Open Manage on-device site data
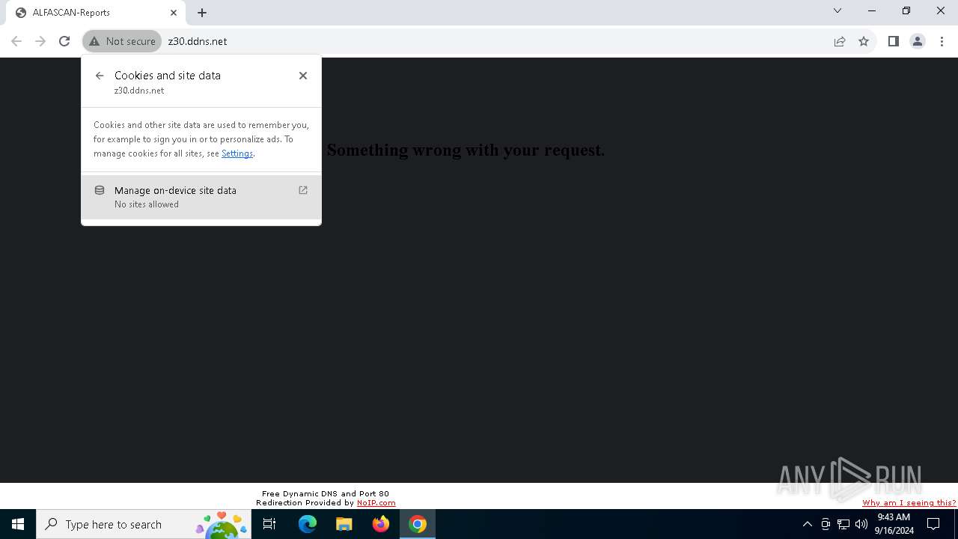The image size is (958, 539). tap(201, 197)
